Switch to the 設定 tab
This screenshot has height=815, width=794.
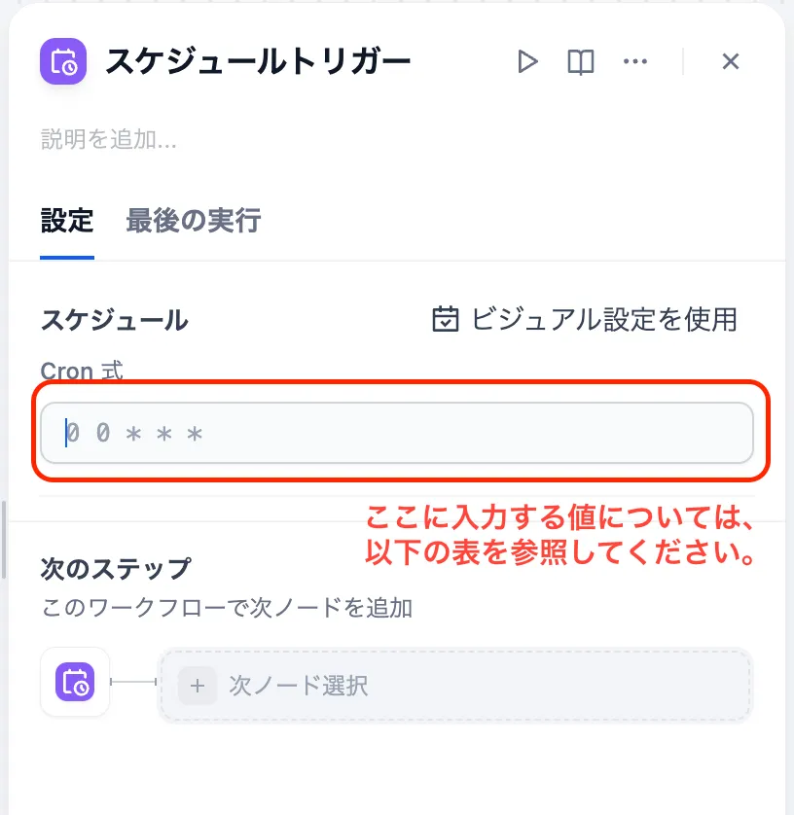[x=67, y=221]
